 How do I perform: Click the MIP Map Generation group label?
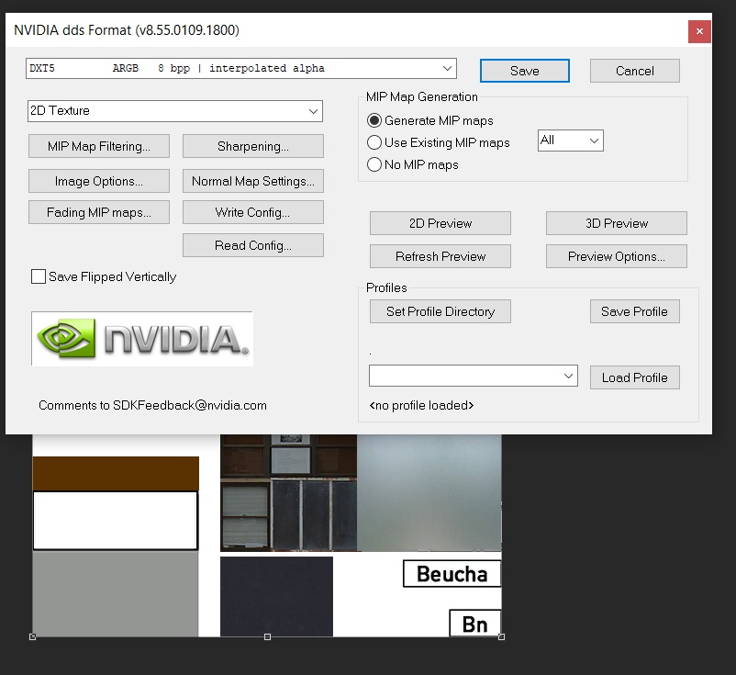(x=421, y=96)
